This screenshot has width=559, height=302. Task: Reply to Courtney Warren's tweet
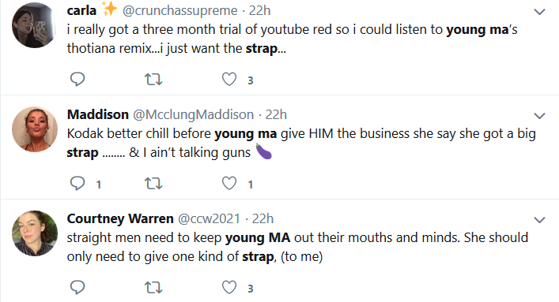click(77, 287)
